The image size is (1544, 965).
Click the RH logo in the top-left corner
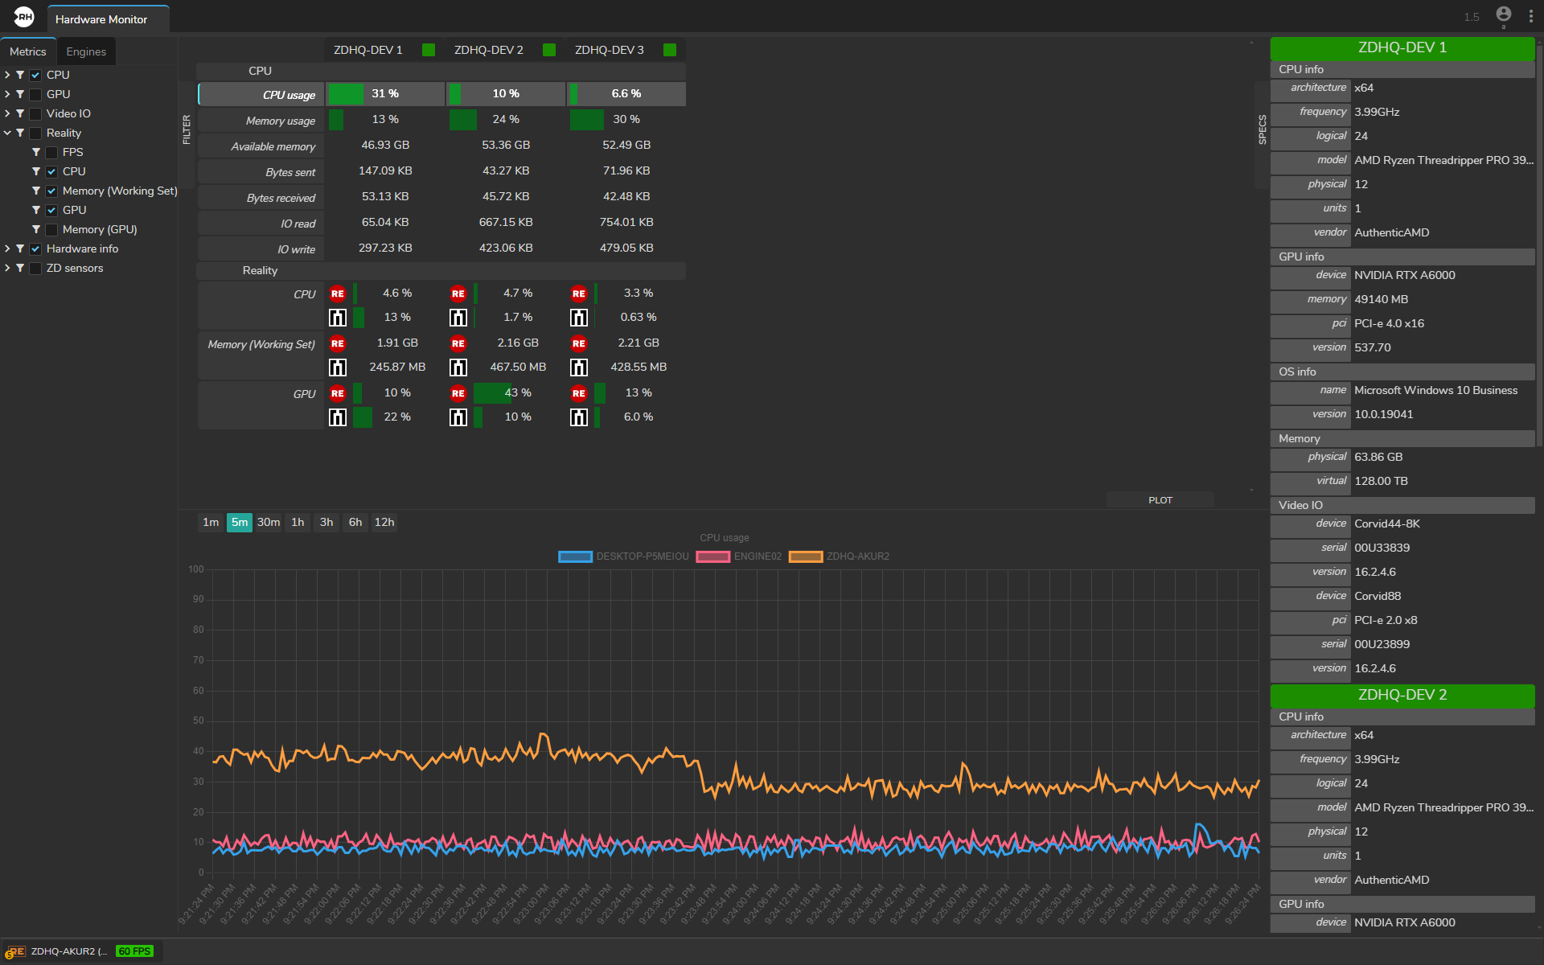click(24, 16)
